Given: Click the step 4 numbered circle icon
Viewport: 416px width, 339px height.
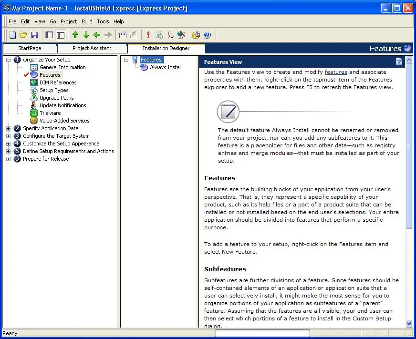Looking at the screenshot, I should click(x=17, y=144).
